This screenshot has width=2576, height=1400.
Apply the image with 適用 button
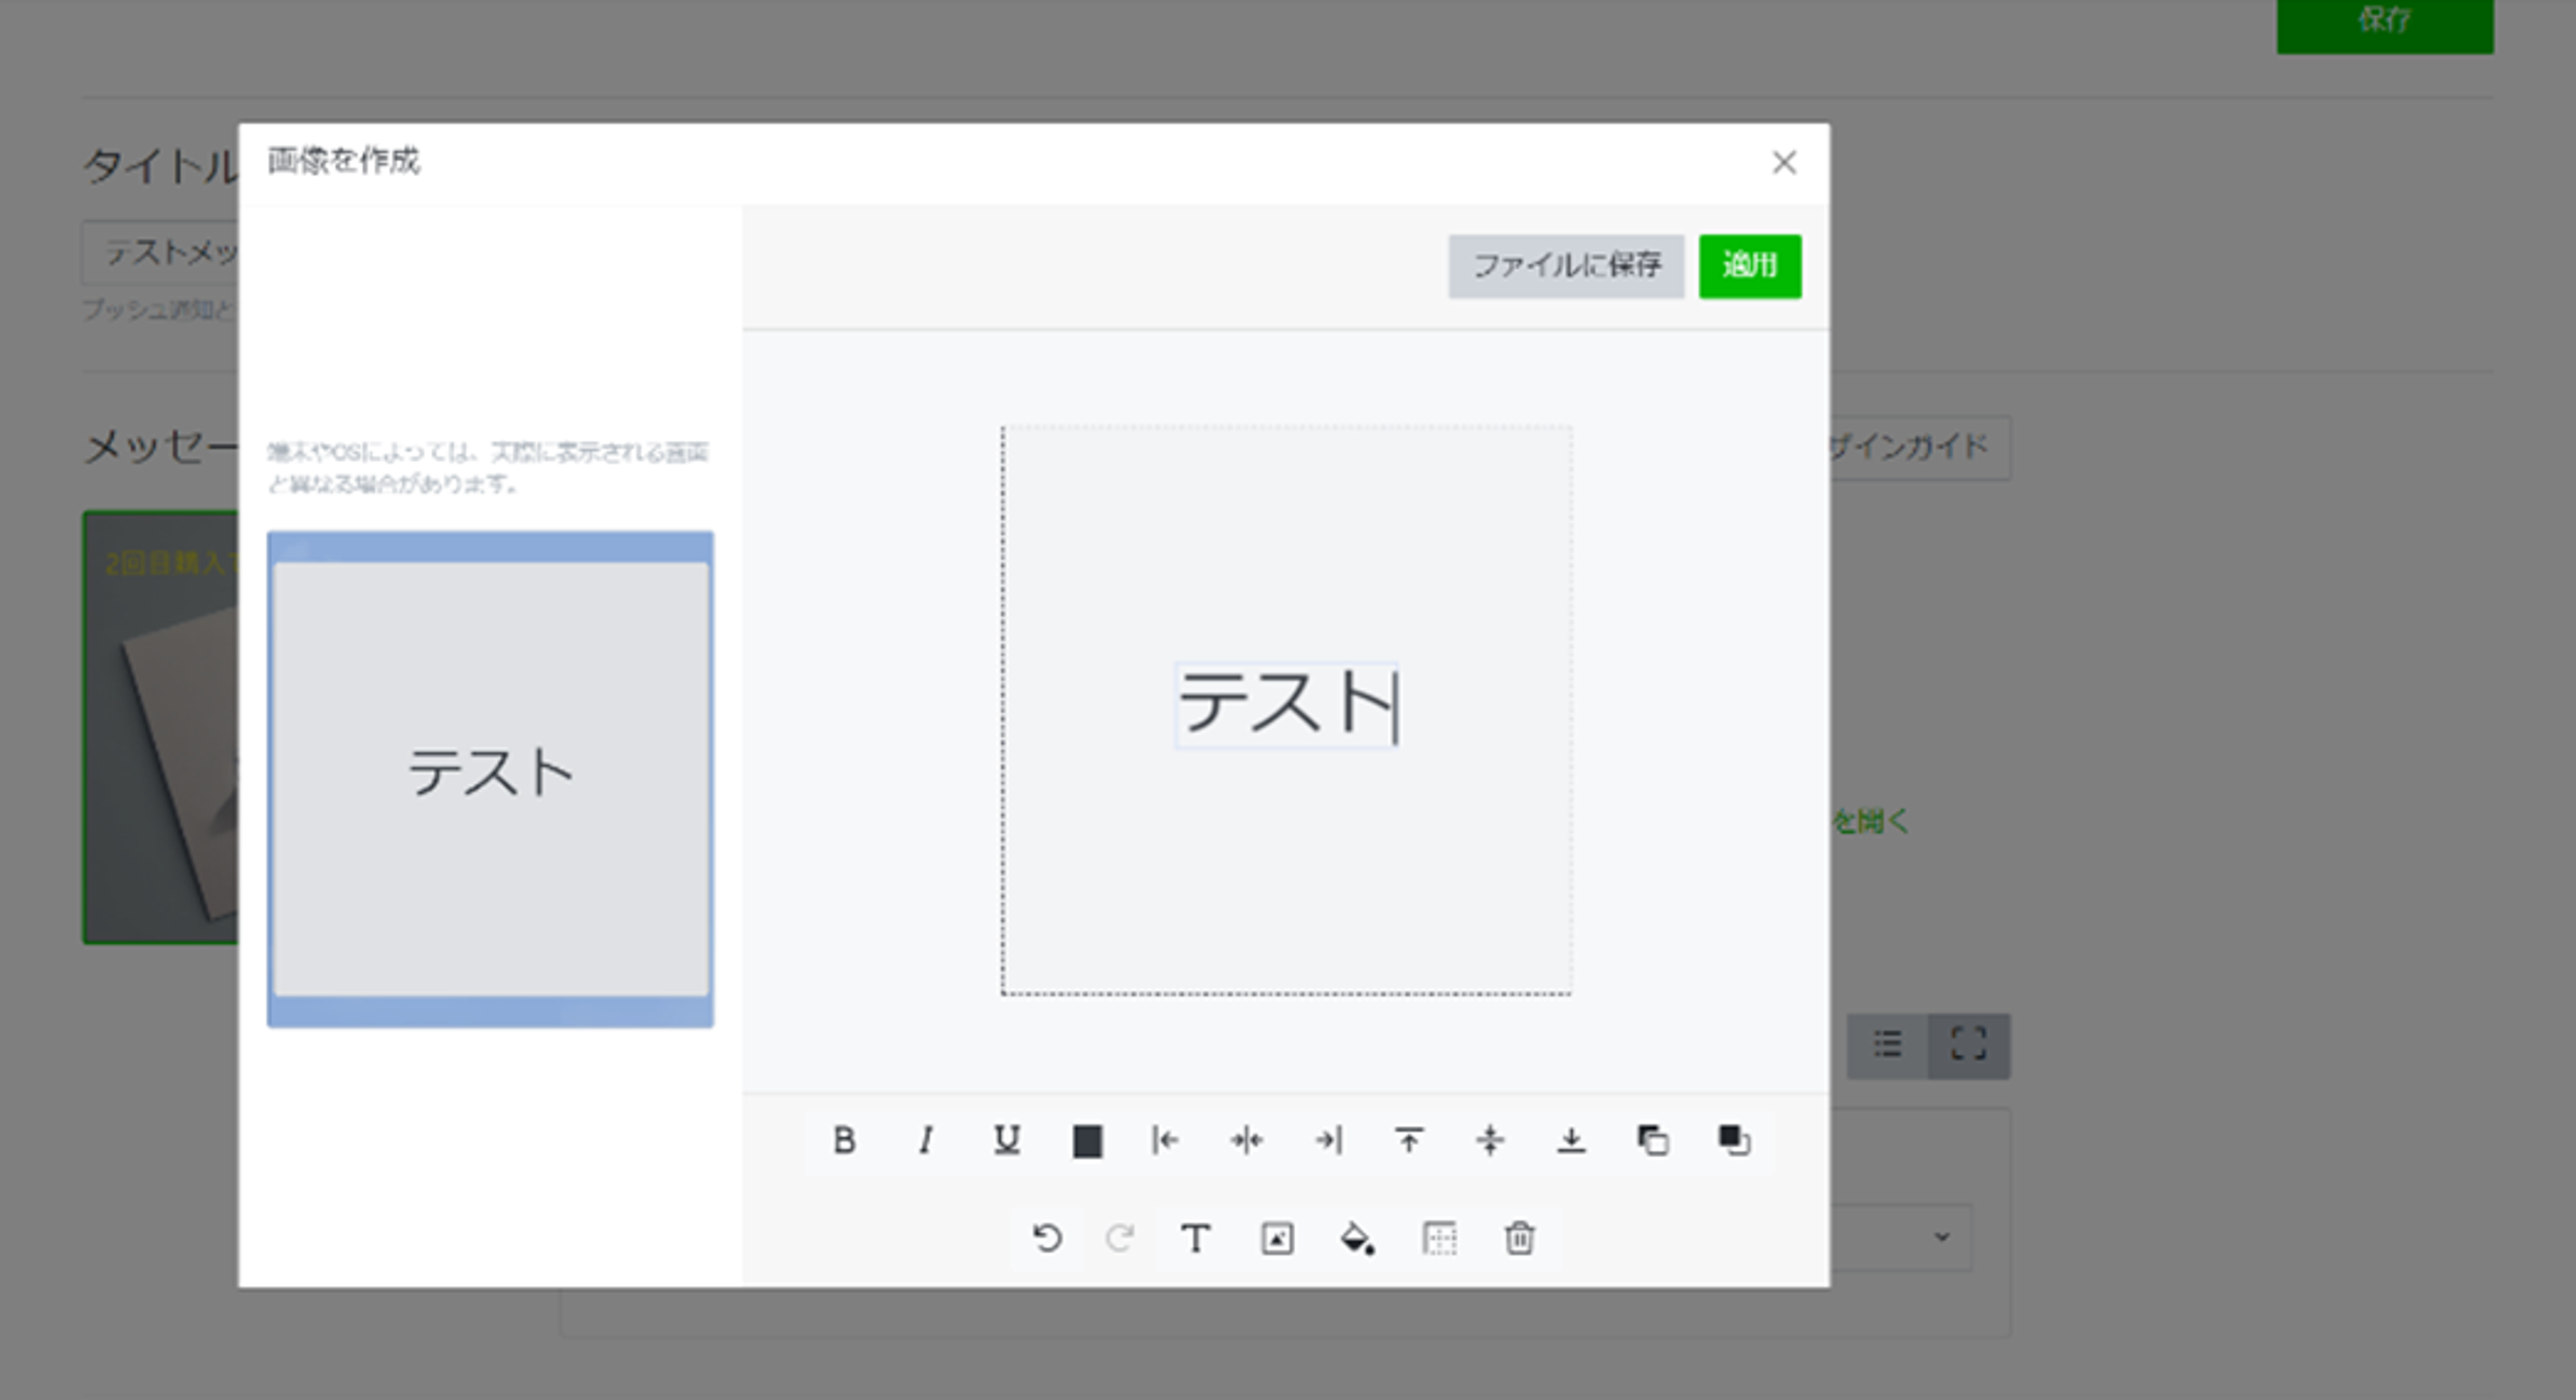1750,266
